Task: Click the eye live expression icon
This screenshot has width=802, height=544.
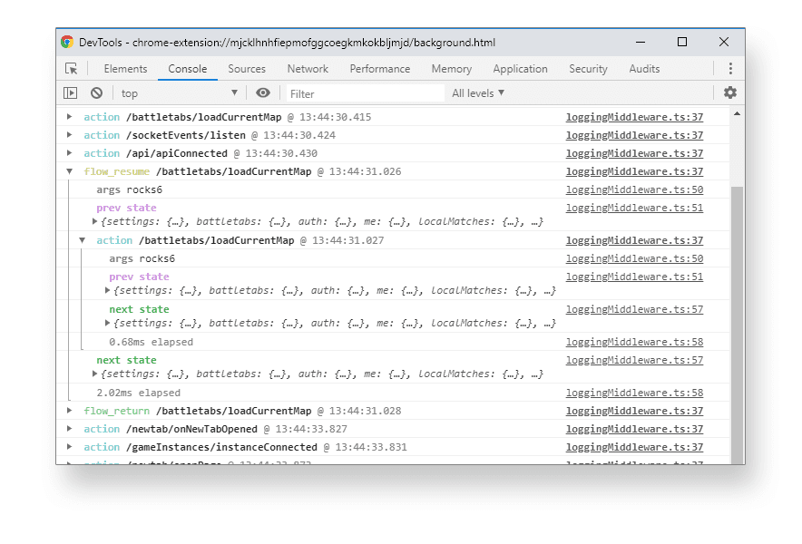Action: coord(263,93)
